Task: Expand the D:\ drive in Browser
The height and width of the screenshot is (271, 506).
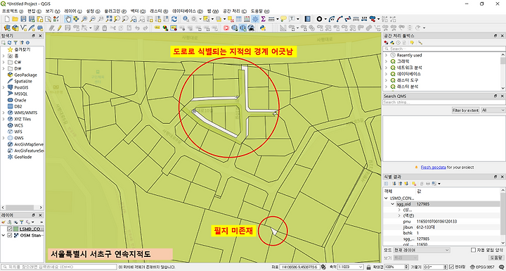Action: pyautogui.click(x=4, y=68)
